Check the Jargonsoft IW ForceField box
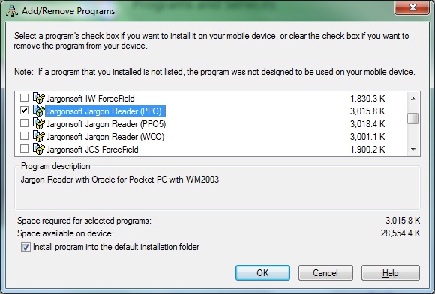Viewport: 435px width, 294px height. tap(25, 97)
